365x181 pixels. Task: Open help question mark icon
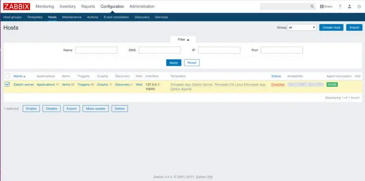(x=340, y=7)
